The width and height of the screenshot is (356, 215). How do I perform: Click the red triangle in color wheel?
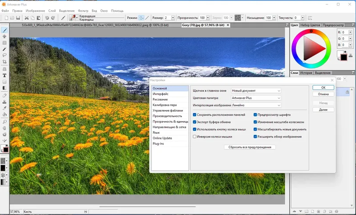(x=314, y=48)
